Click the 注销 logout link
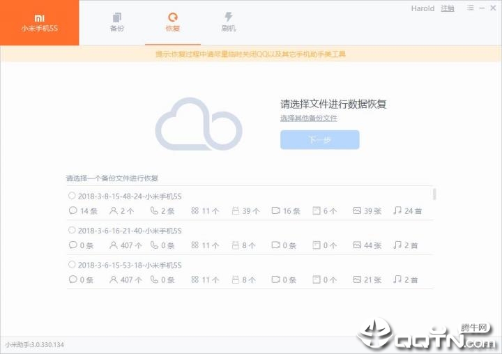 tap(447, 8)
